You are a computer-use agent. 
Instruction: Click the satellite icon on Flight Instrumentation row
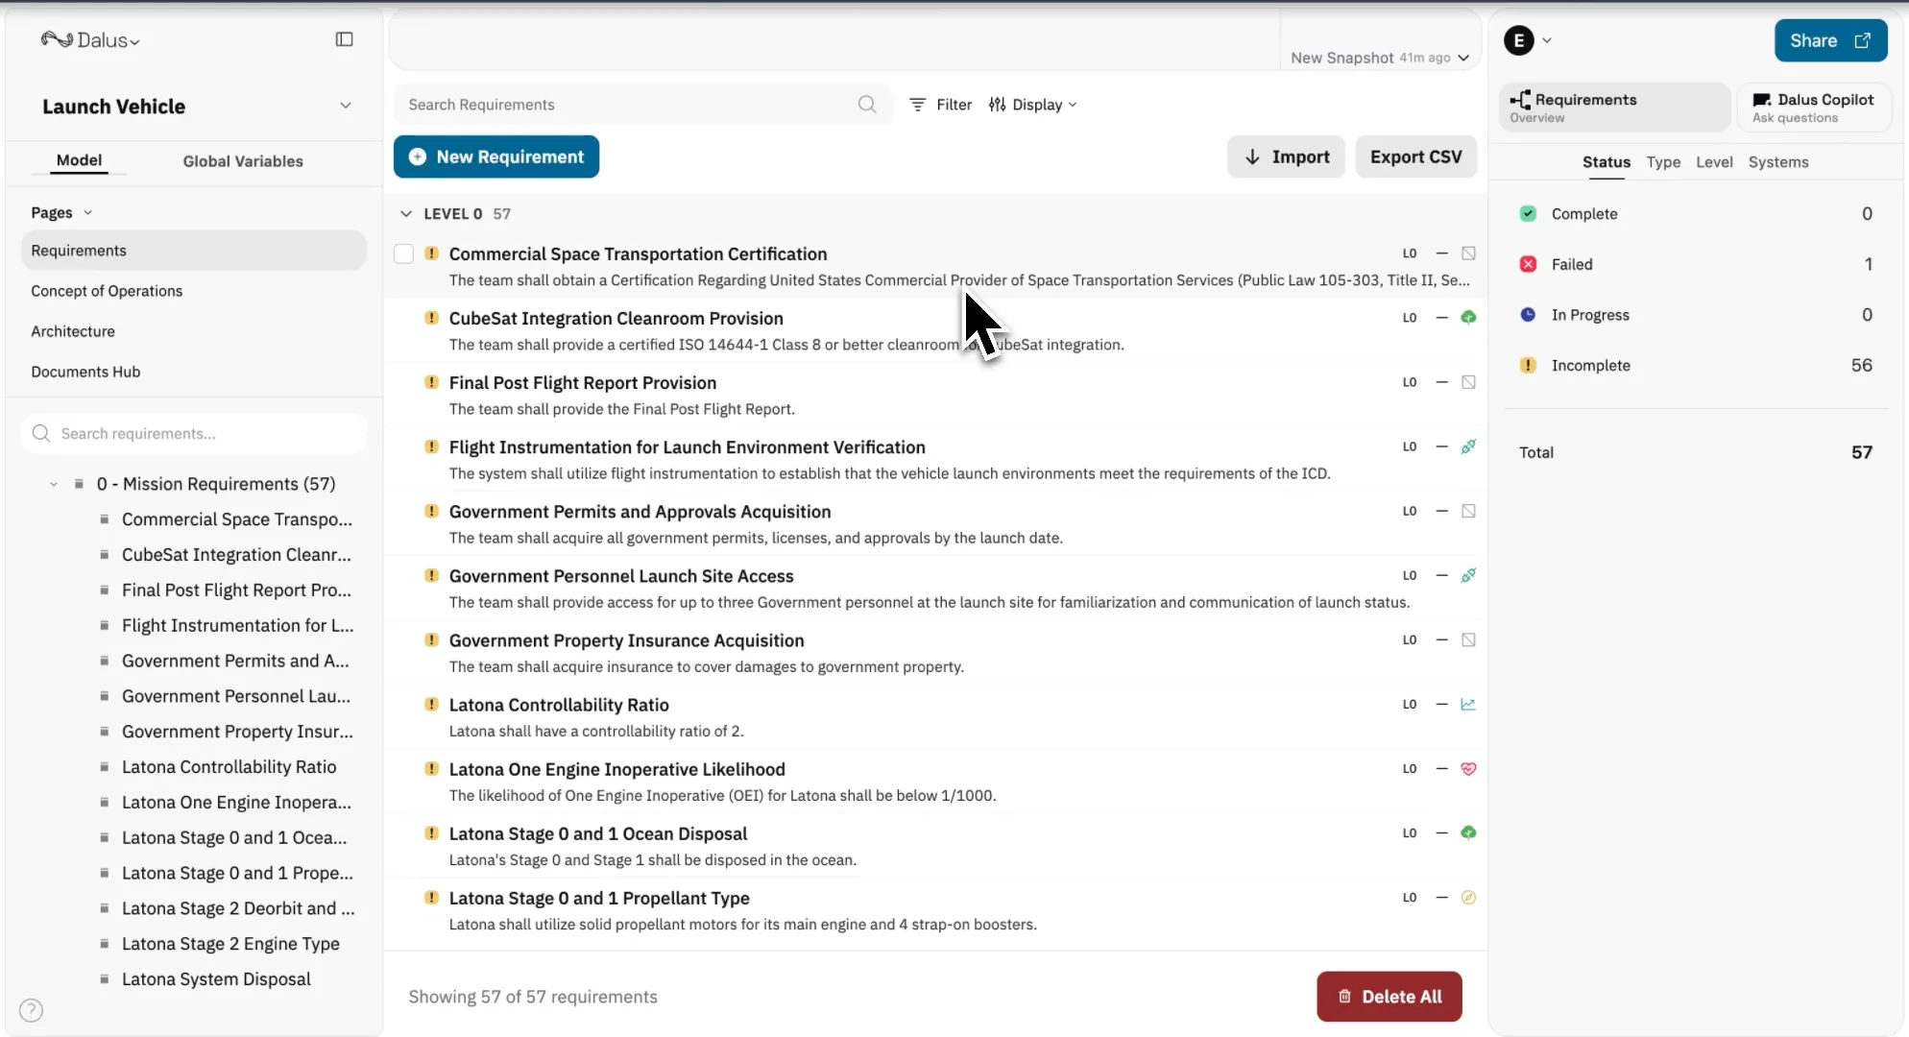tap(1467, 446)
